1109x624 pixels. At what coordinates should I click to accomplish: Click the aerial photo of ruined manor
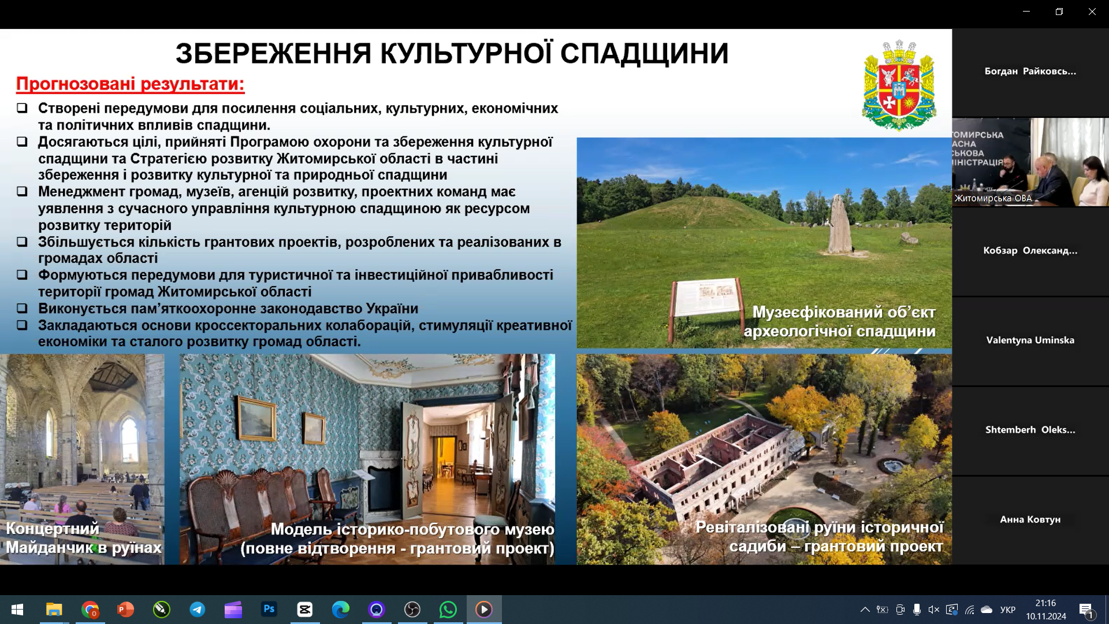coord(764,459)
